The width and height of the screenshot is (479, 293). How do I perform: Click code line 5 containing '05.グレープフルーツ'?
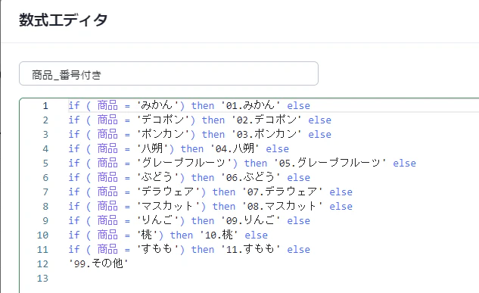[x=242, y=163]
